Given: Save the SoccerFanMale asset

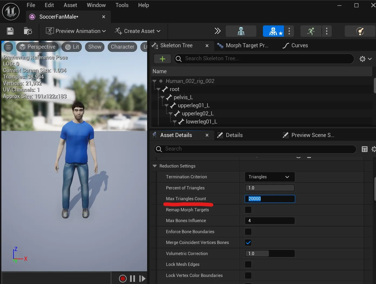Looking at the screenshot, I should 10,31.
